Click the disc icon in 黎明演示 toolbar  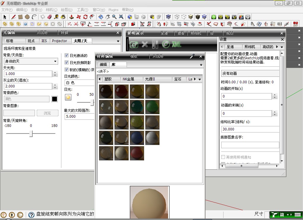[x=166, y=44]
